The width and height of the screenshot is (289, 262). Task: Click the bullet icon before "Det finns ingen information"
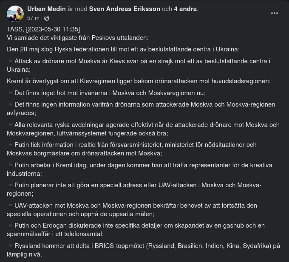tap(10, 104)
